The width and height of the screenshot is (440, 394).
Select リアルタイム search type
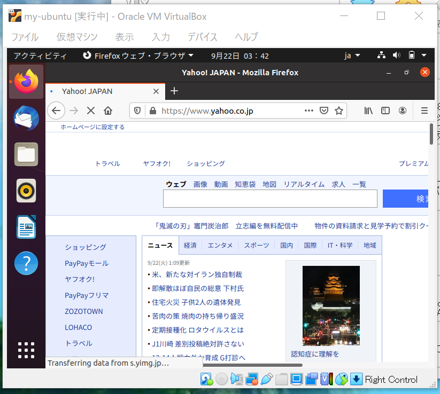pyautogui.click(x=304, y=184)
